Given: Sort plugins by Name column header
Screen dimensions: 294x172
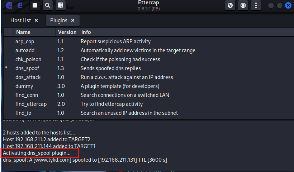Looking at the screenshot, I should point(23,32).
